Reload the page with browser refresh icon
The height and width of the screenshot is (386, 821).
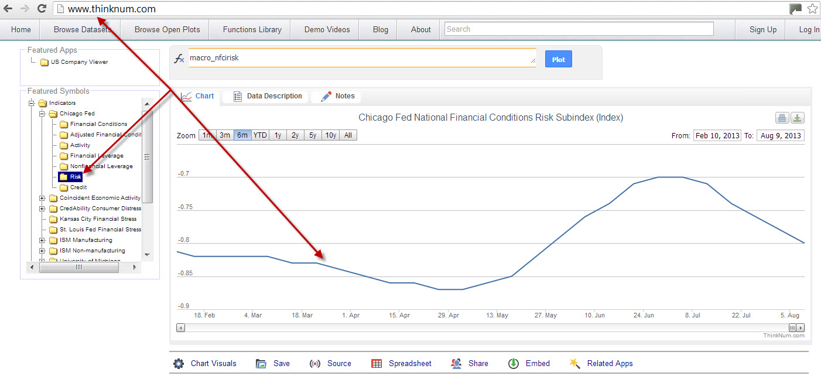tap(42, 9)
